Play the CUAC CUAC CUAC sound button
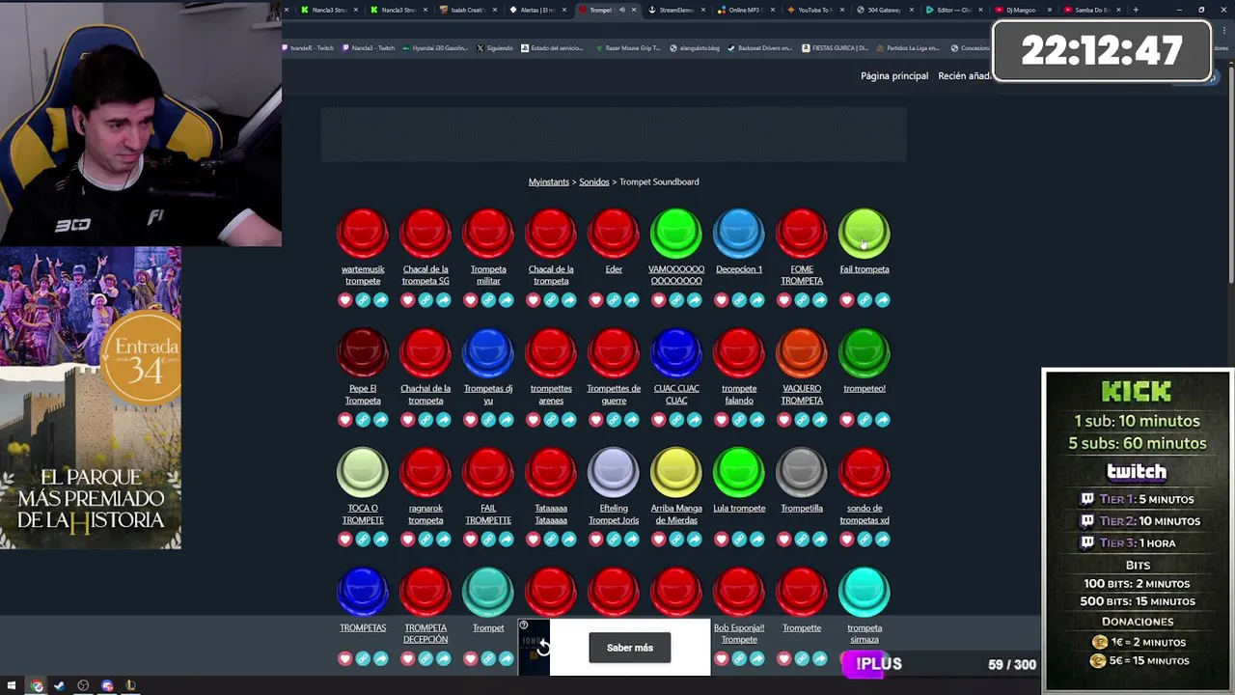1235x695 pixels. tap(676, 352)
